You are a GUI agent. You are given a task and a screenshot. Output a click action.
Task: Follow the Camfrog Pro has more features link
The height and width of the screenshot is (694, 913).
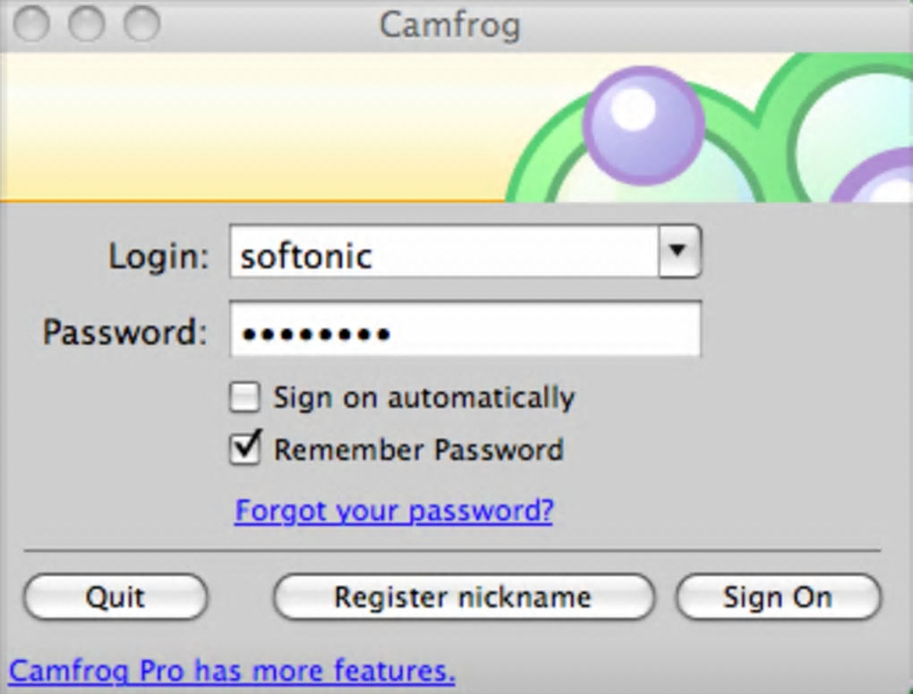232,670
